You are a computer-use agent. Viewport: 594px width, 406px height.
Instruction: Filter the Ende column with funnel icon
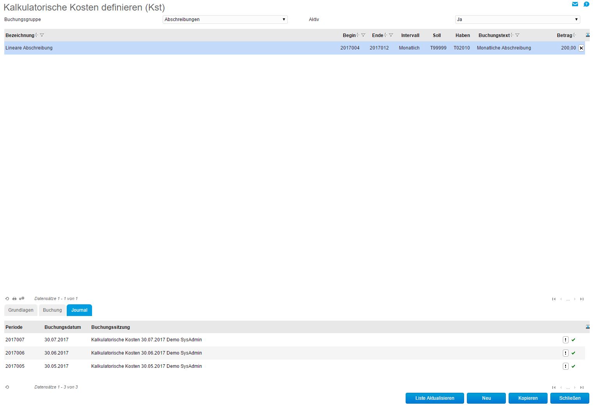pos(391,35)
